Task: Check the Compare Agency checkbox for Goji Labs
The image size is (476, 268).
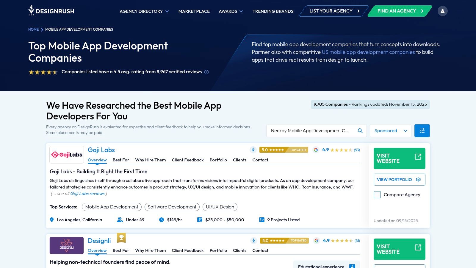Action: [377, 194]
